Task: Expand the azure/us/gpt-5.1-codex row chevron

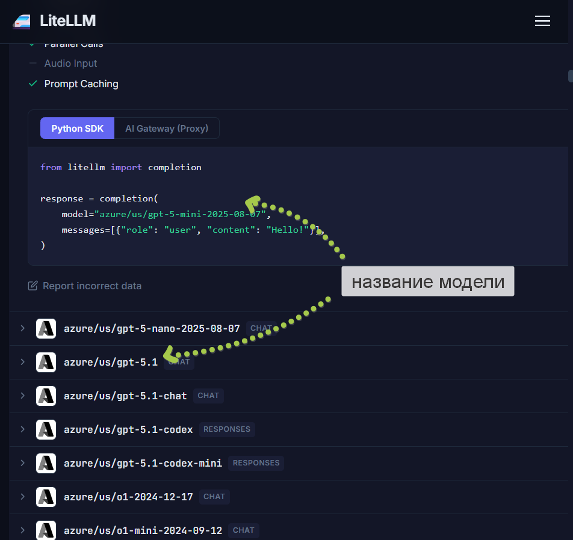Action: pos(23,429)
